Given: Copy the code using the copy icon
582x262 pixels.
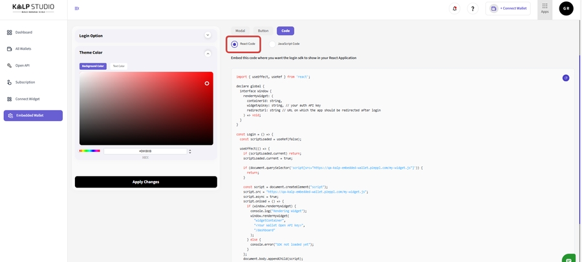Looking at the screenshot, I should coord(565,78).
